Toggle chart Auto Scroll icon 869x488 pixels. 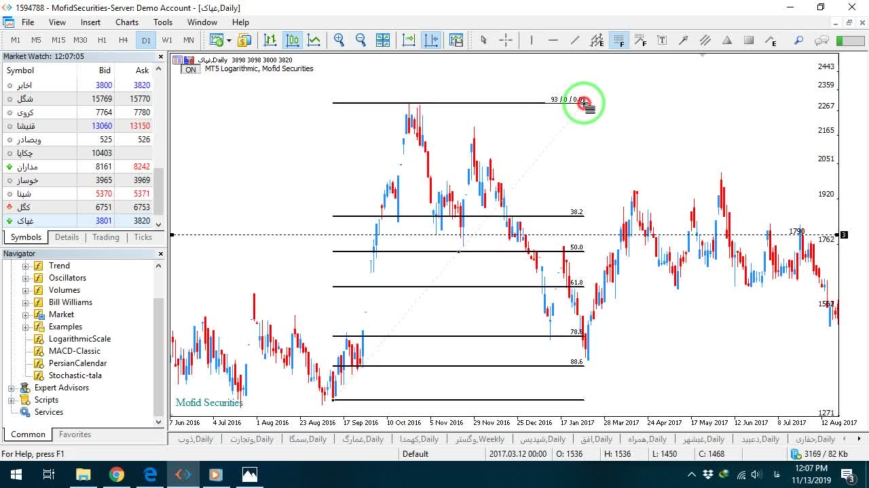point(409,40)
